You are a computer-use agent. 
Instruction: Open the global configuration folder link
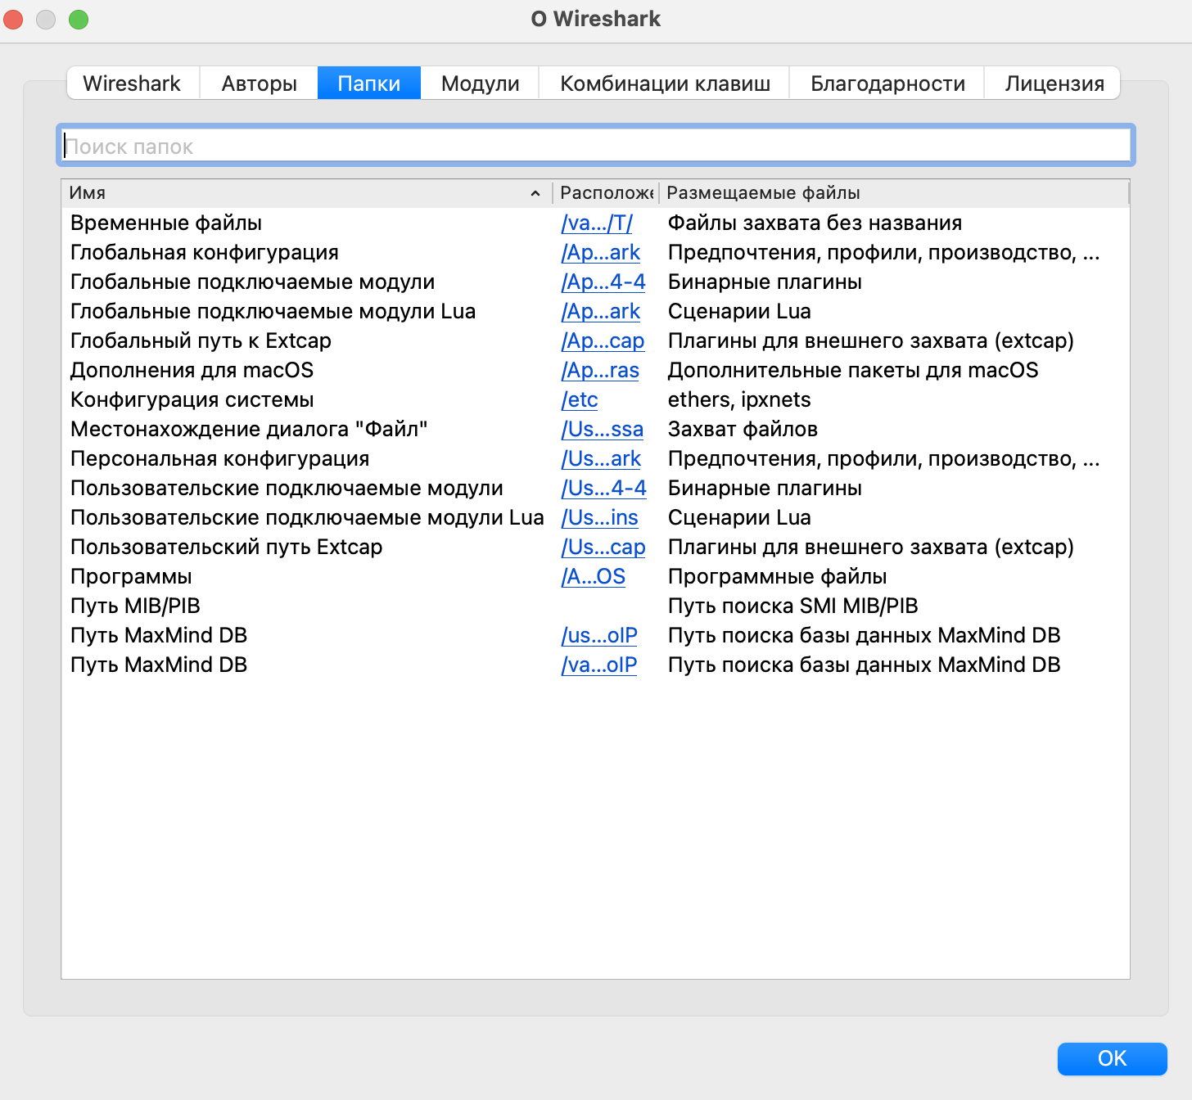(x=601, y=253)
